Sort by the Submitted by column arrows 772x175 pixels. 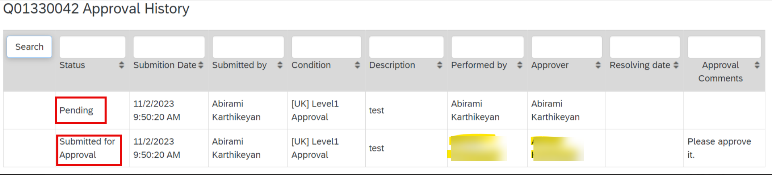280,65
